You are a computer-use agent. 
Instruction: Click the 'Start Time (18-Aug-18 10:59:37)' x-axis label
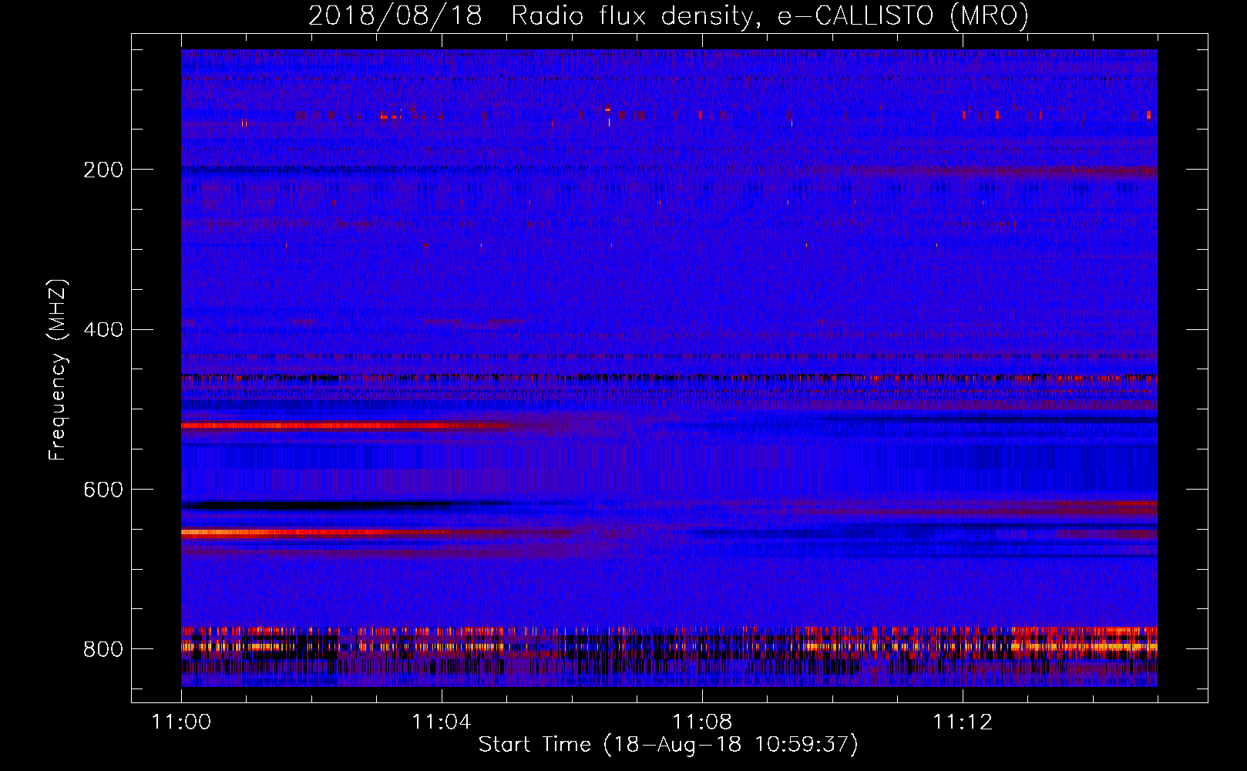pos(668,745)
